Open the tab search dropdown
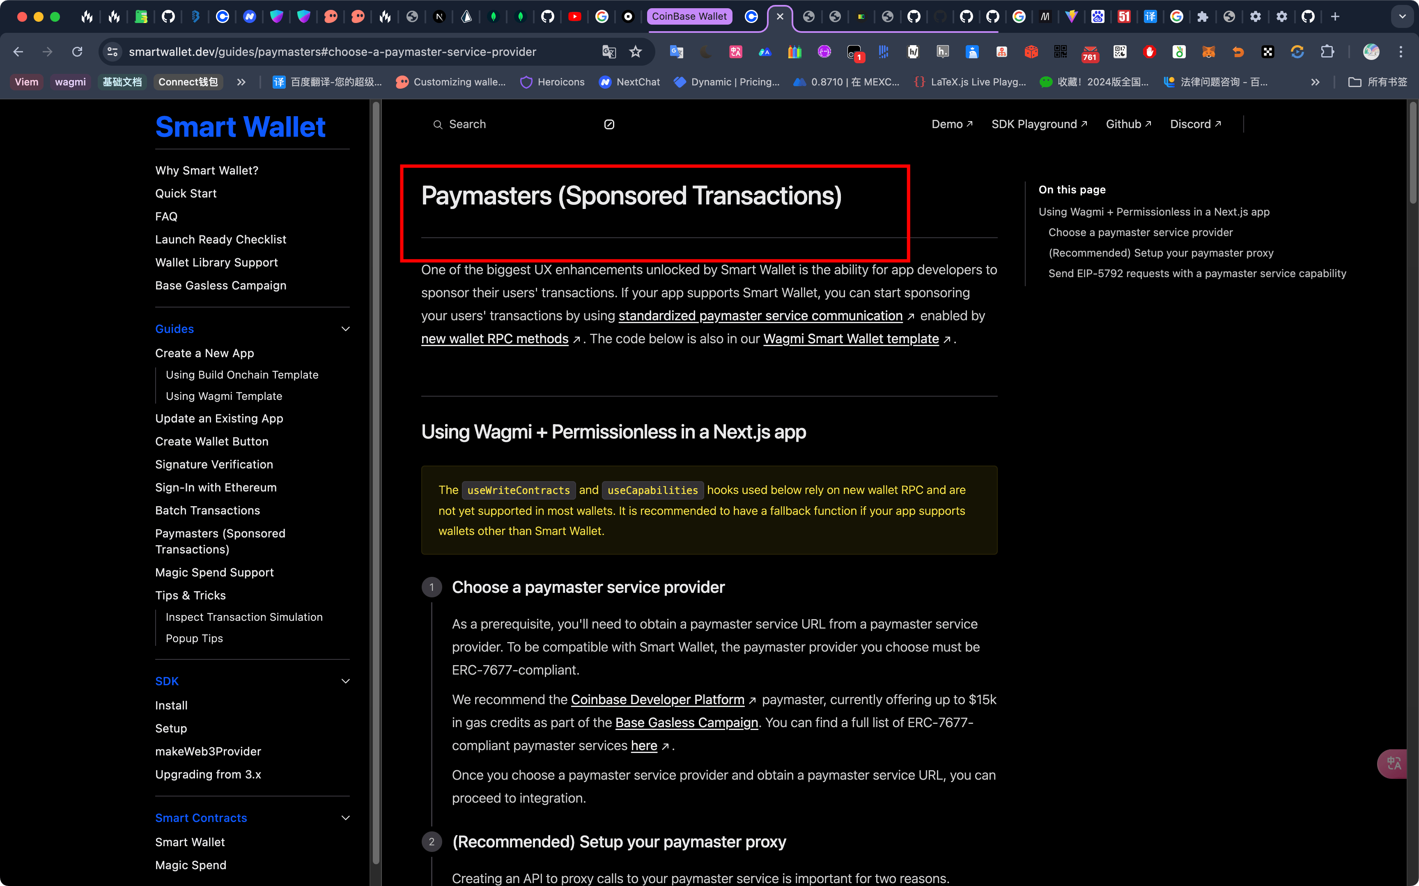Image resolution: width=1419 pixels, height=886 pixels. pos(1402,17)
